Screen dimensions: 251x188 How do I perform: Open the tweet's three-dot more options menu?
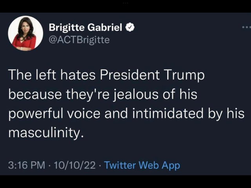coord(247,27)
